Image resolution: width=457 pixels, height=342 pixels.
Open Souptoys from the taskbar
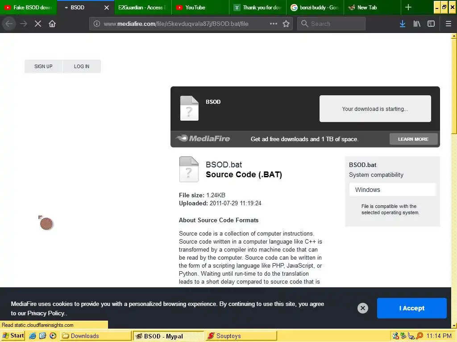click(241, 336)
